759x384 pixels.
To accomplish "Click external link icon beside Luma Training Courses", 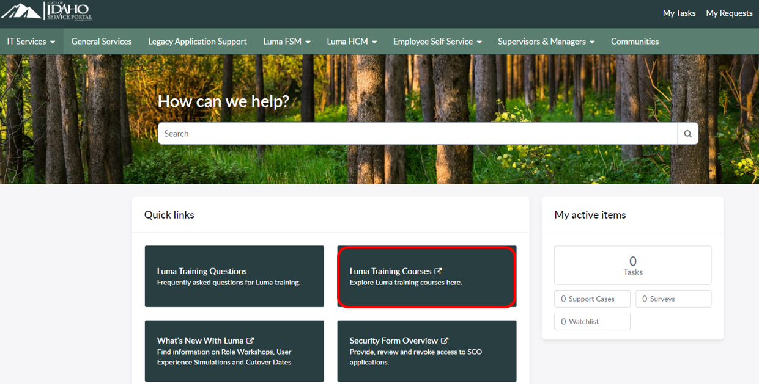I will click(438, 271).
